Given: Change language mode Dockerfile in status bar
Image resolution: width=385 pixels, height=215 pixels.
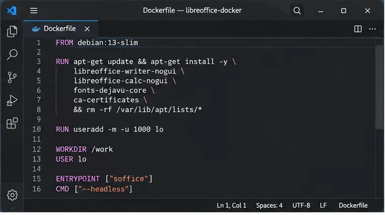Looking at the screenshot, I should click(x=353, y=205).
